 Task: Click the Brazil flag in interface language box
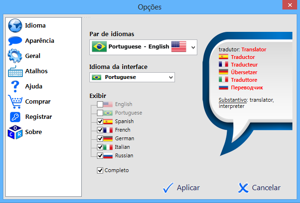click(97, 77)
